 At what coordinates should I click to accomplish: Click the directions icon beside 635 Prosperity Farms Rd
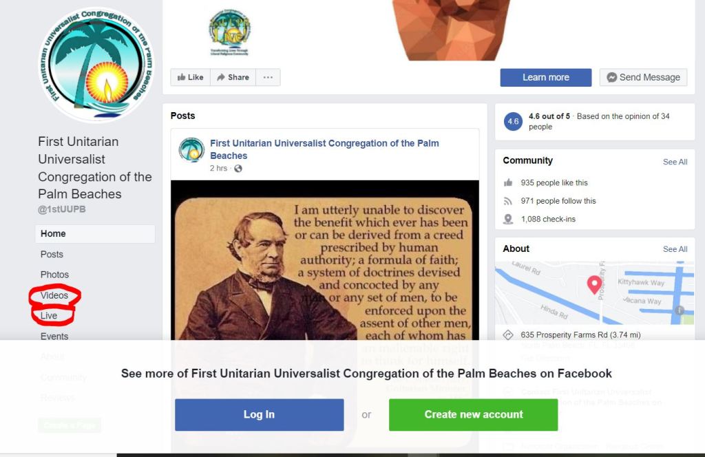click(508, 334)
